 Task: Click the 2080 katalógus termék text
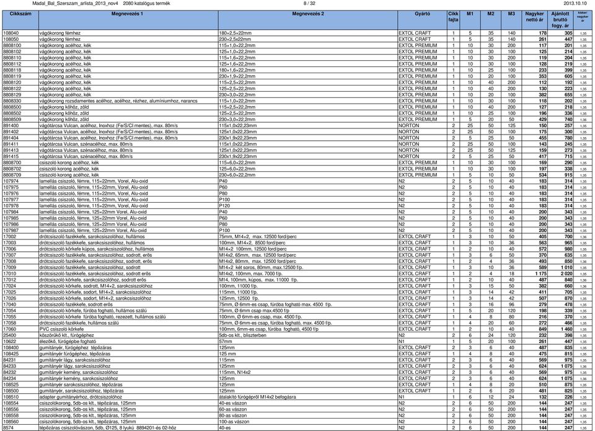pyautogui.click(x=146, y=4)
